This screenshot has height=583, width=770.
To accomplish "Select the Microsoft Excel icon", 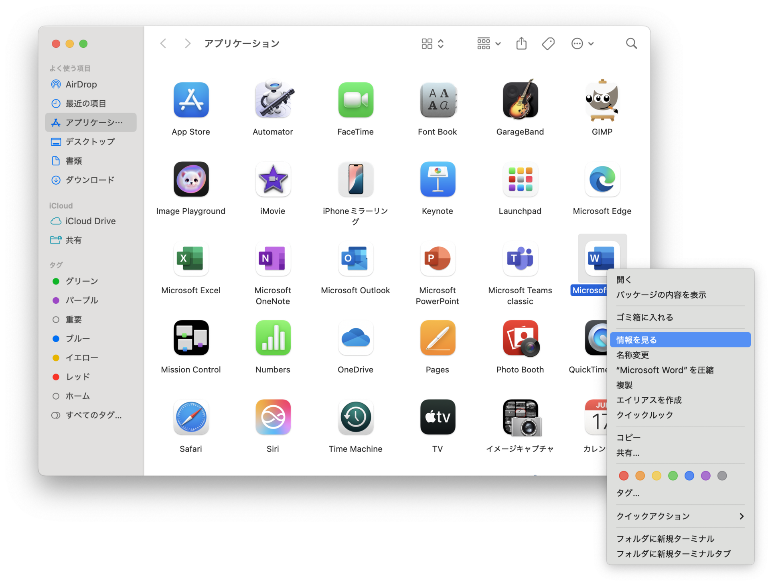I will [x=191, y=259].
